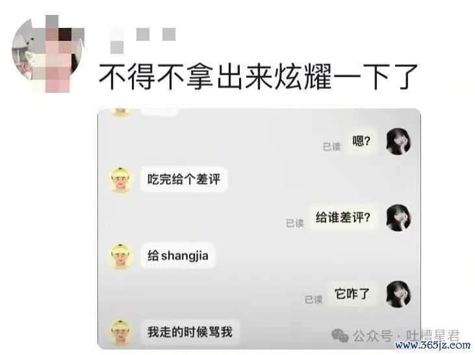Viewport: 475px width, 355px height.
Task: Select the 给shangjia message bubble
Action: (178, 256)
